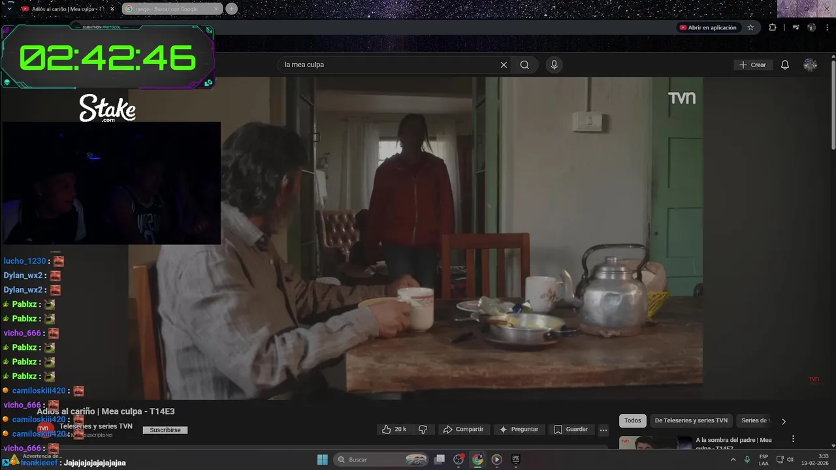Click Abrir en aplicación button
The width and height of the screenshot is (836, 470).
pos(708,27)
